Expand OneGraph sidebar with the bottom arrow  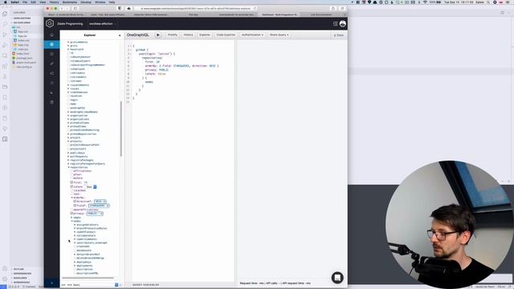(x=51, y=283)
